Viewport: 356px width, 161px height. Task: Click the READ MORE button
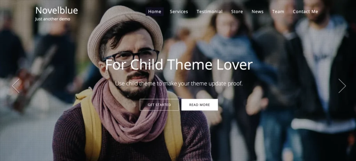[200, 105]
